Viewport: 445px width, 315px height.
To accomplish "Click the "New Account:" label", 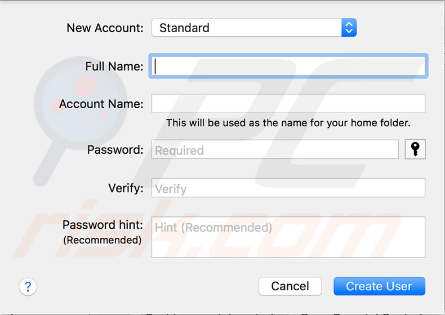I will click(x=105, y=28).
